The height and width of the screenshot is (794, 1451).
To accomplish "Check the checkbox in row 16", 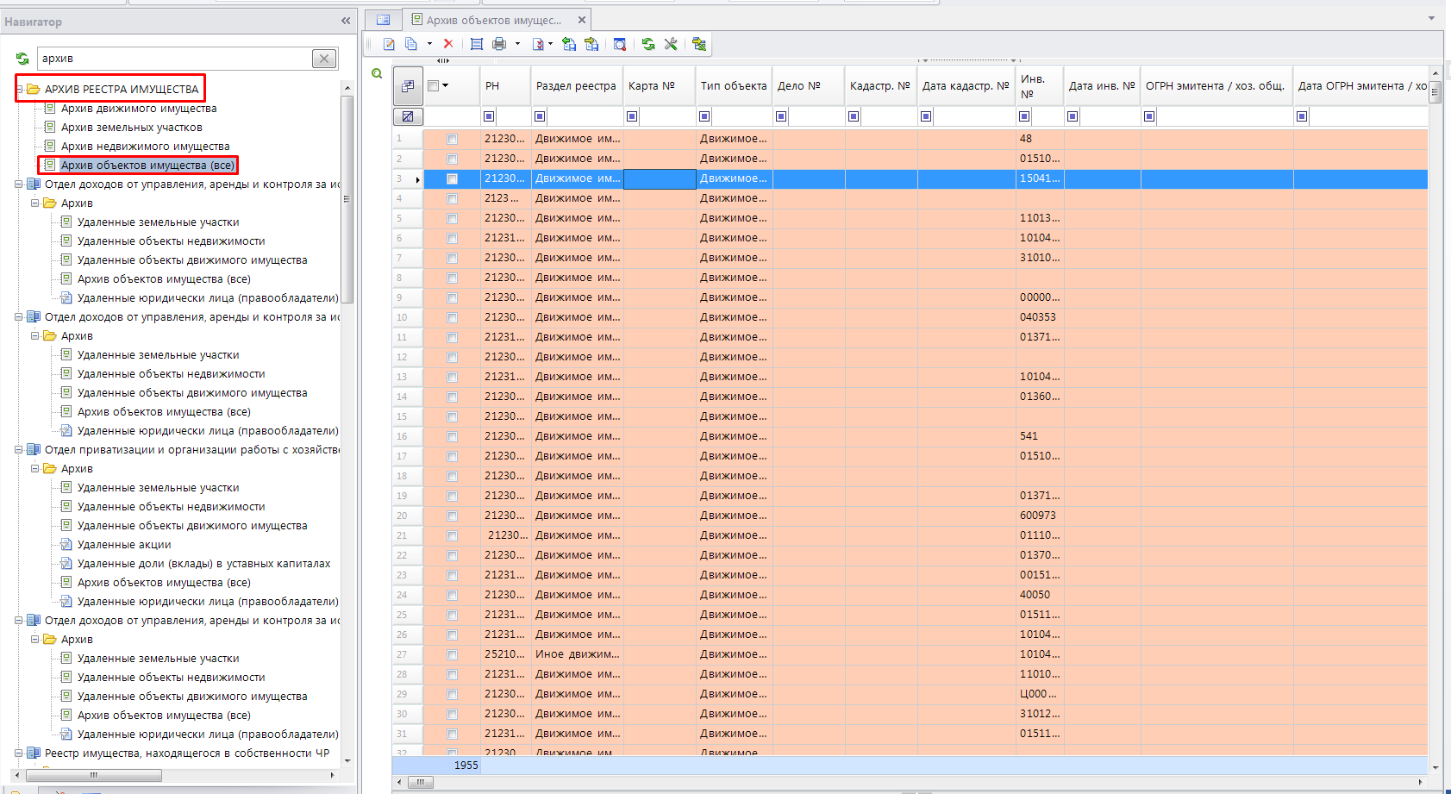I will [452, 436].
